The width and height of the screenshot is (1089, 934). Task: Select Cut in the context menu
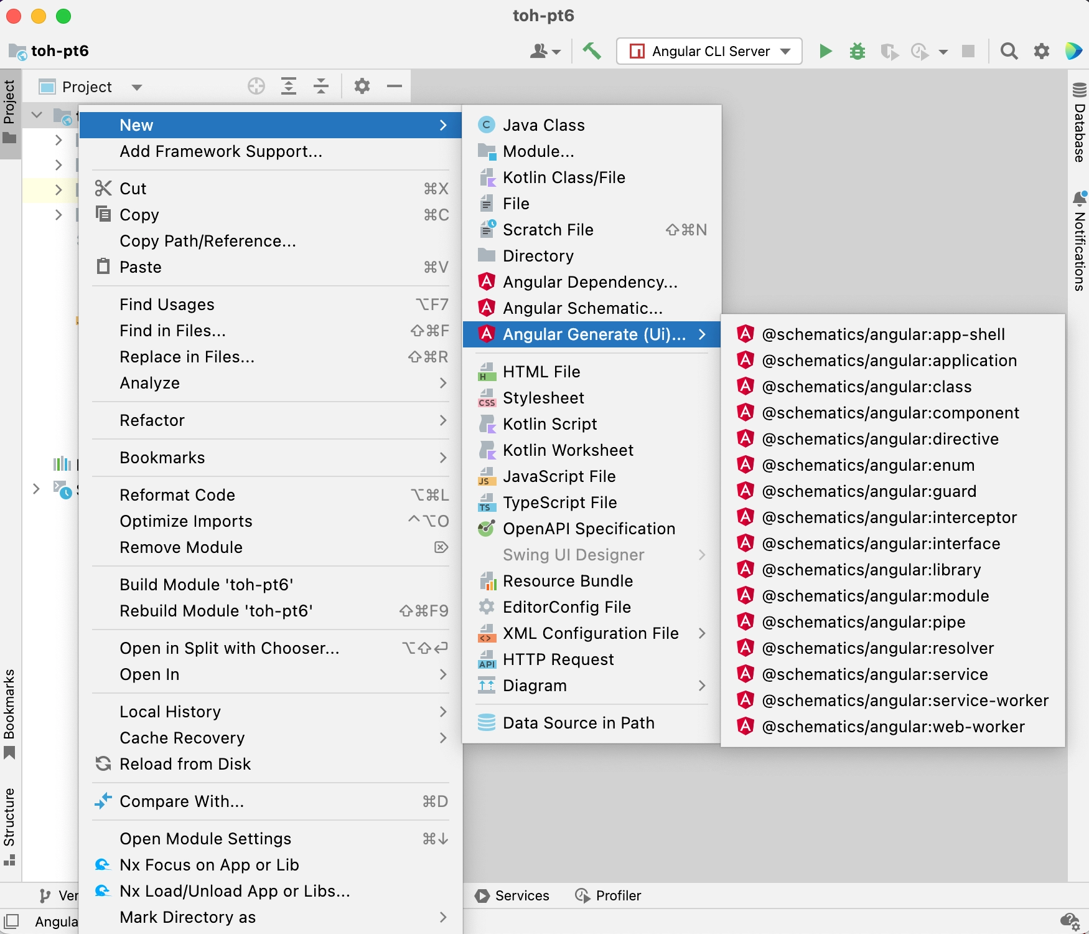[271, 189]
